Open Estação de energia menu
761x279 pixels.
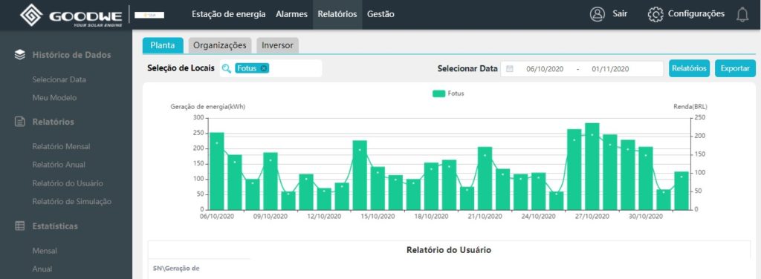click(229, 14)
